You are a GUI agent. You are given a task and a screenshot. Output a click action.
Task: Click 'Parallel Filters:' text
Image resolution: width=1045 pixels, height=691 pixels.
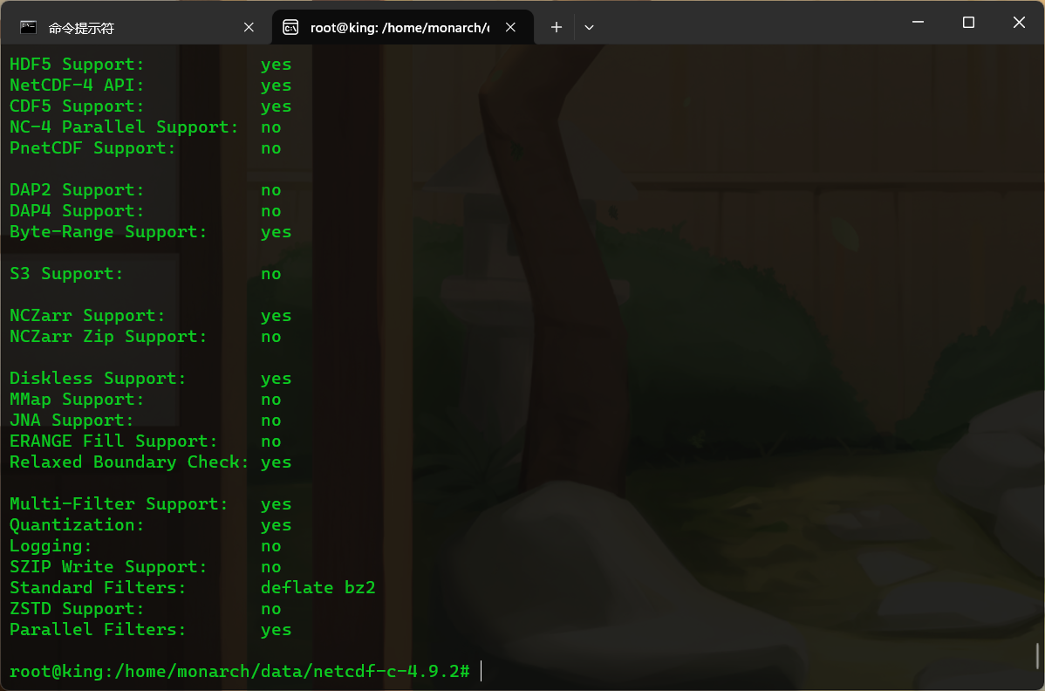tap(98, 630)
